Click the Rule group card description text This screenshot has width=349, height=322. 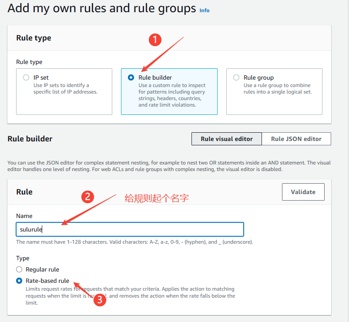pyautogui.click(x=277, y=88)
